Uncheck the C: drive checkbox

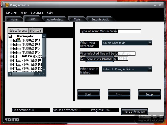[x=15, y=40]
